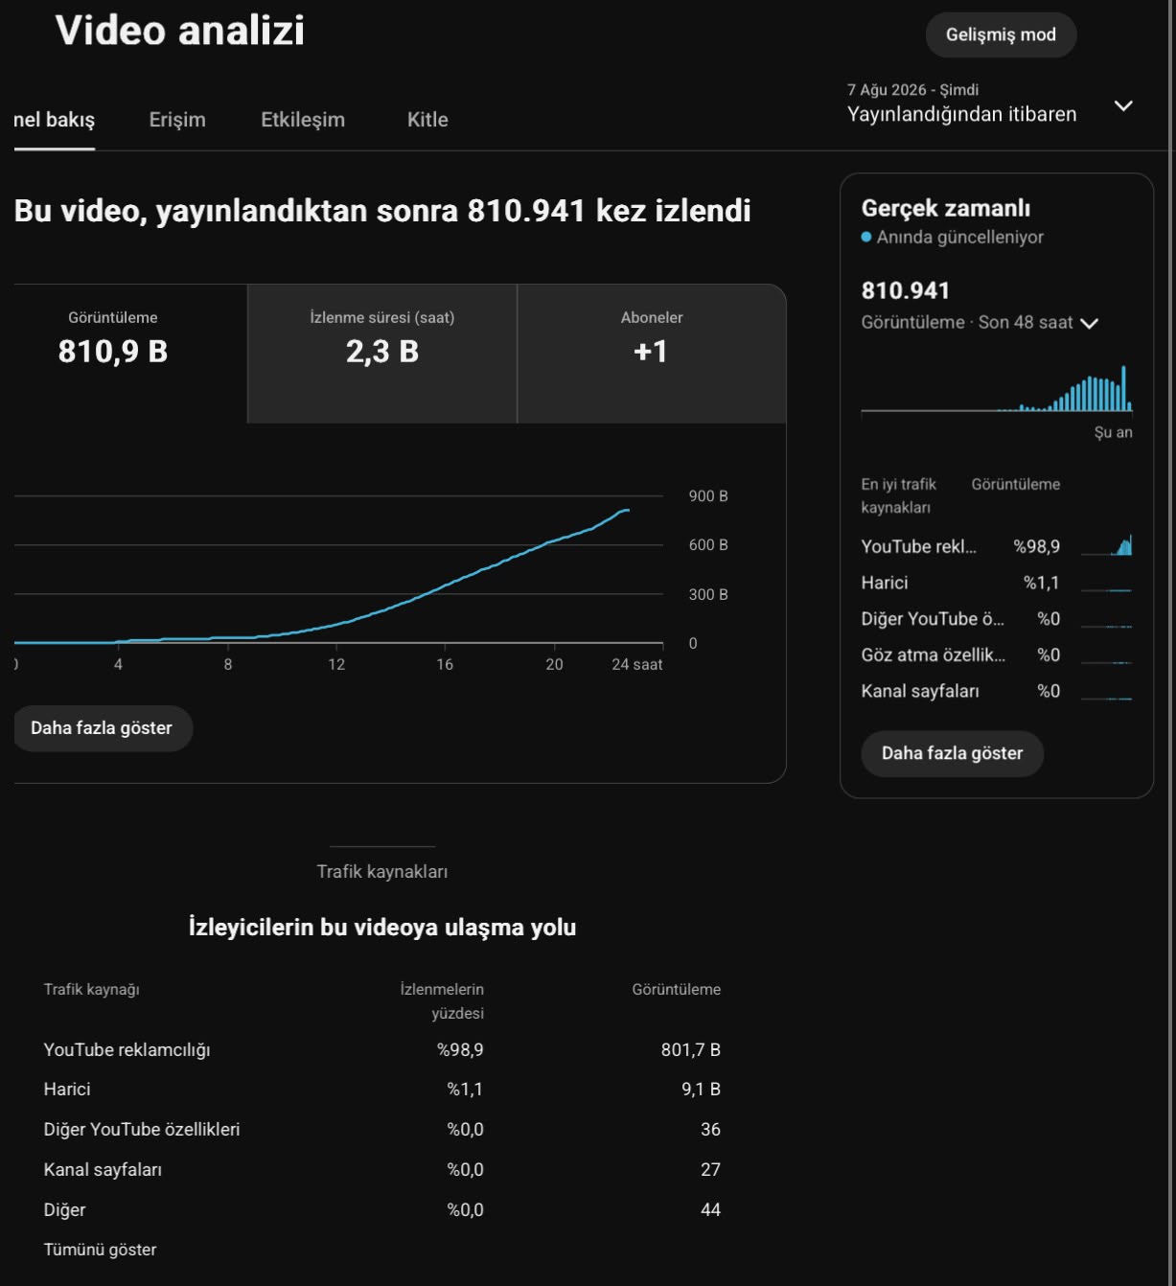Screen dimensions: 1176x1286
Task: Select the Genel bakış tab
Action: pos(55,120)
